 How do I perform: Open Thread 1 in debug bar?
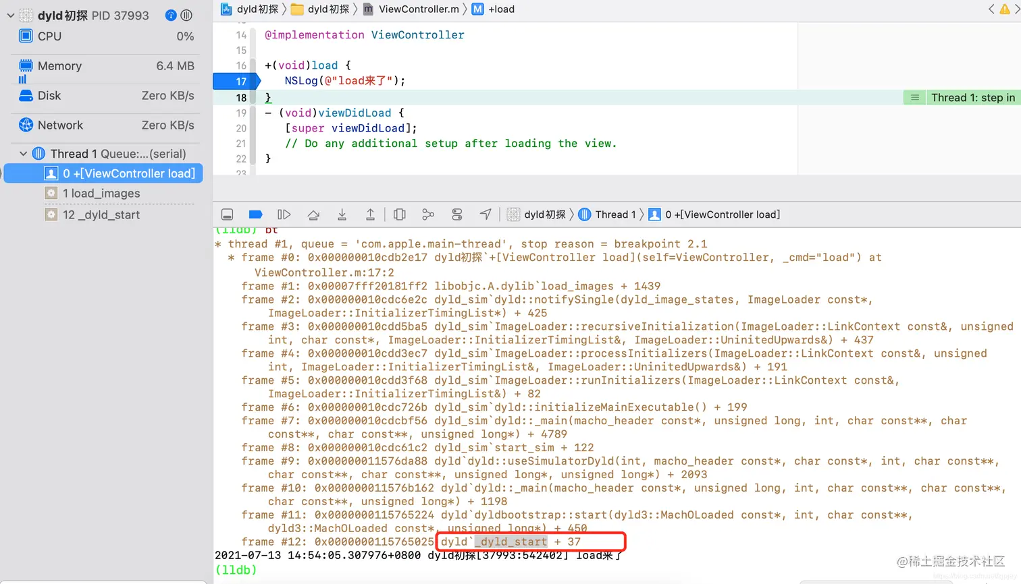(607, 214)
